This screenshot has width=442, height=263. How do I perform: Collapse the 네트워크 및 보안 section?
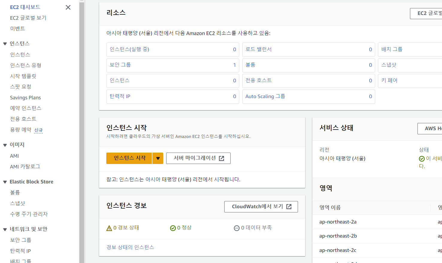5,229
